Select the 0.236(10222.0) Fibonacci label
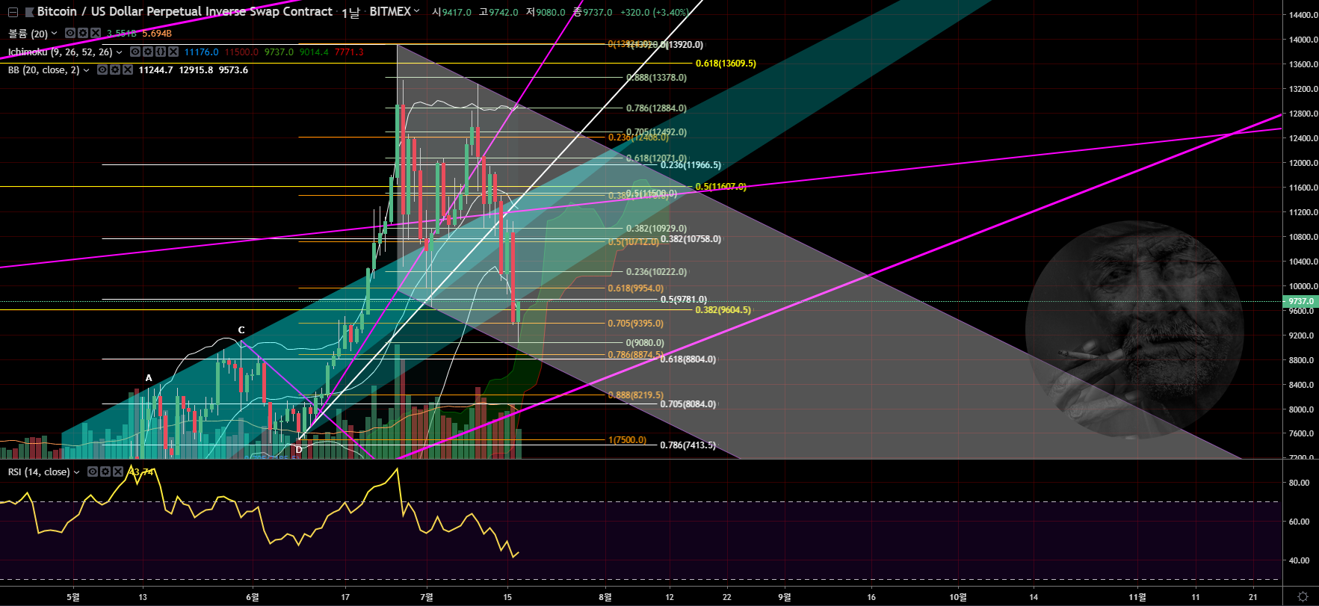The width and height of the screenshot is (1319, 606). click(x=656, y=272)
